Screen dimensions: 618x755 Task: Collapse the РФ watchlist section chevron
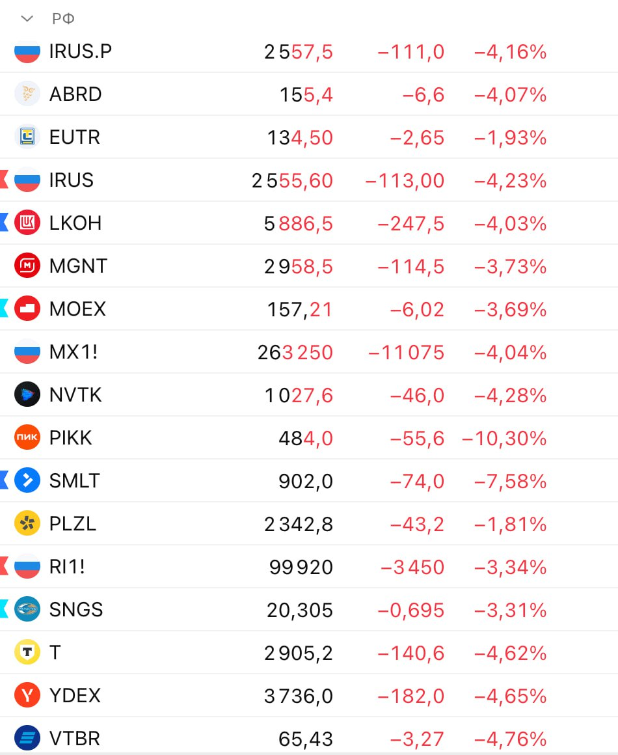coord(27,19)
